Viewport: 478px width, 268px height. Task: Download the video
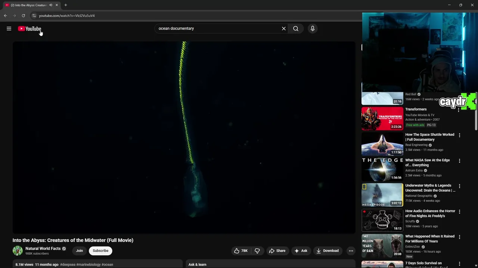[327, 251]
